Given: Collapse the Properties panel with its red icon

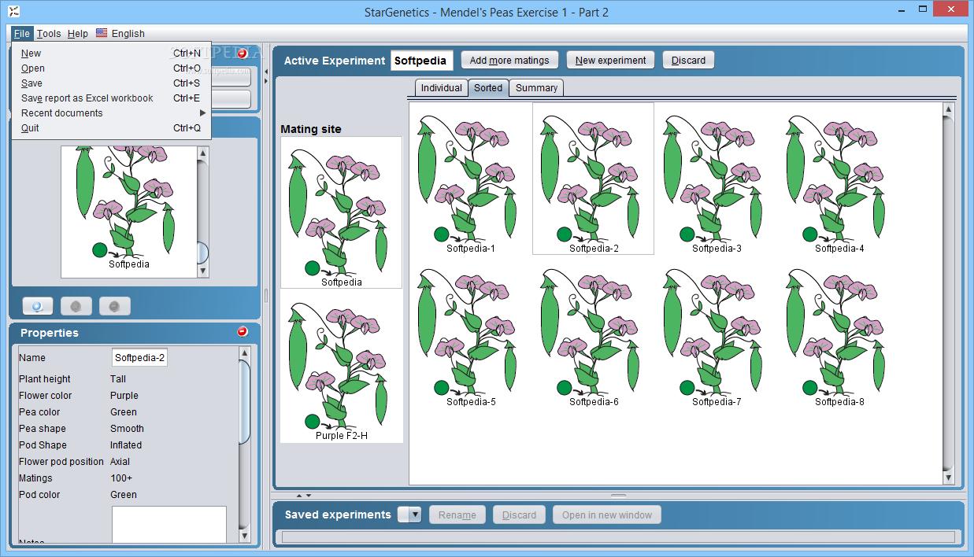Looking at the screenshot, I should pos(243,332).
